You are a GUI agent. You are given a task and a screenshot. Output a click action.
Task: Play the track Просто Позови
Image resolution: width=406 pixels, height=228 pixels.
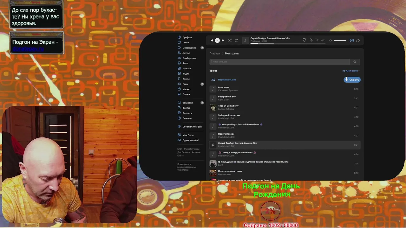[285, 136]
